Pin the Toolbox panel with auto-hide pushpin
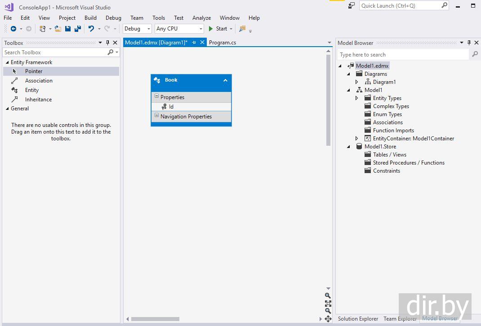Screen dimensions: 481x326 (107, 43)
